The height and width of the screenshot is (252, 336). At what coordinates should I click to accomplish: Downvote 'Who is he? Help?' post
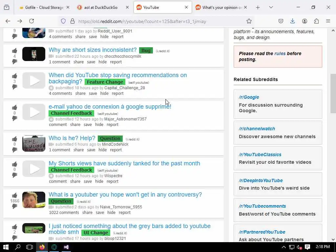coord(14,150)
